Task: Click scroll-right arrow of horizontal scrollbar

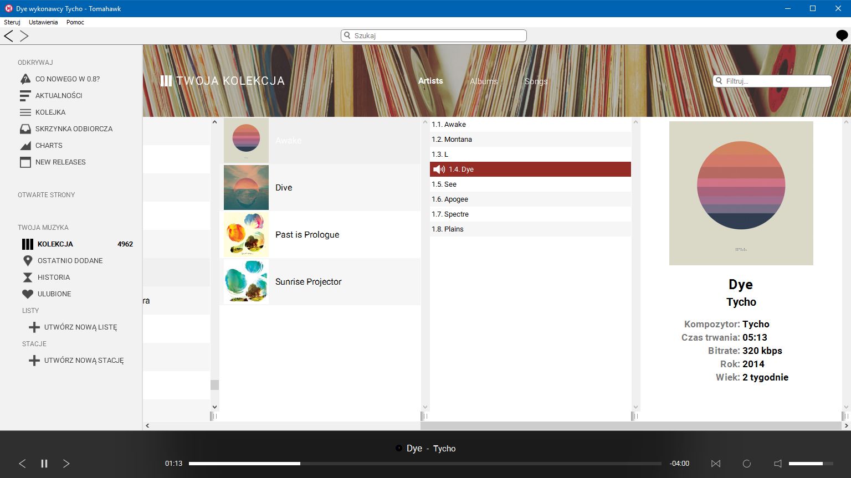Action: point(846,425)
